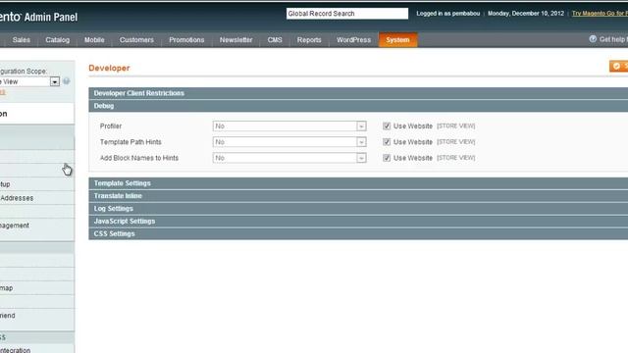The height and width of the screenshot is (353, 628).
Task: Expand the CSS Settings section
Action: 358,233
